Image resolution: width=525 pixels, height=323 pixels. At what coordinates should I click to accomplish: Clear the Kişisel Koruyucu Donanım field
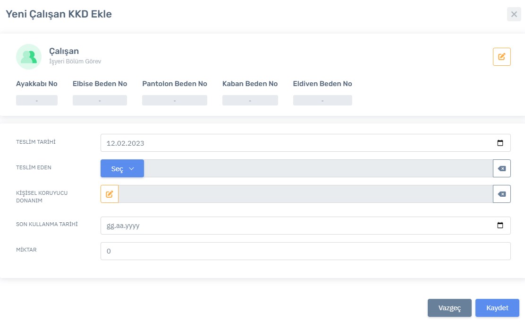tap(501, 194)
